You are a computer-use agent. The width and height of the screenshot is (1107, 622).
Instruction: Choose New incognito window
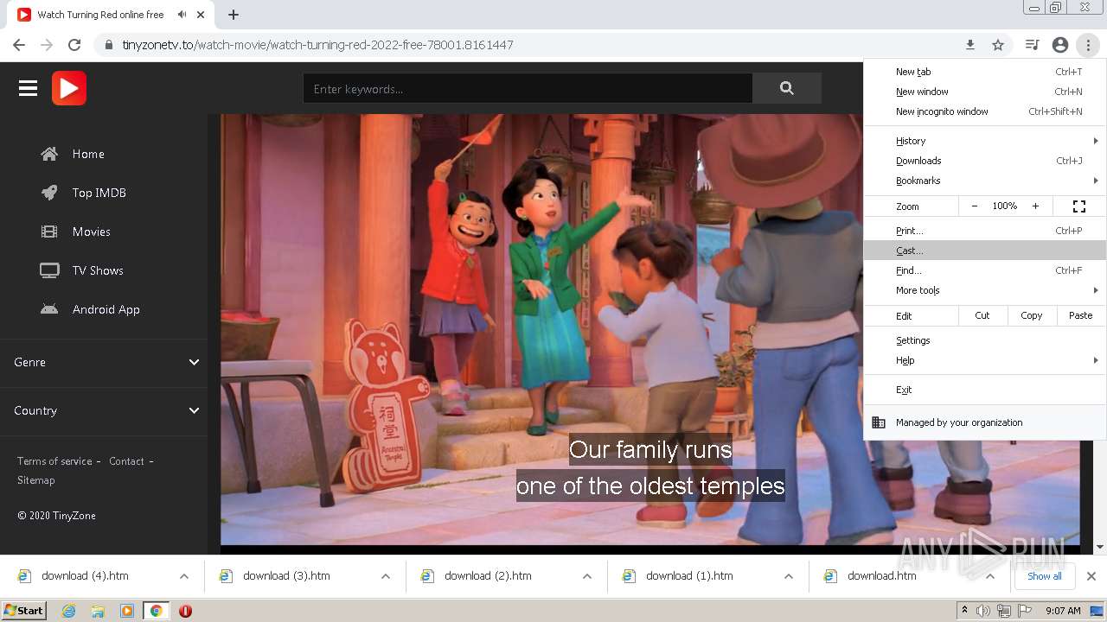tap(985, 111)
